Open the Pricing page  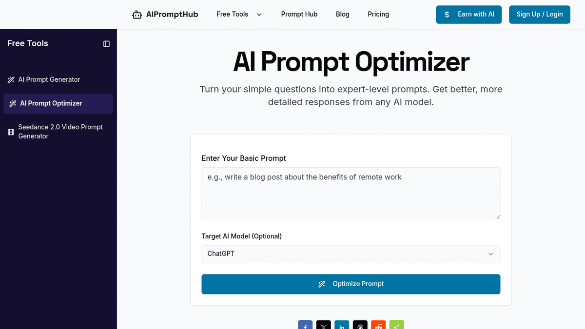click(x=378, y=15)
